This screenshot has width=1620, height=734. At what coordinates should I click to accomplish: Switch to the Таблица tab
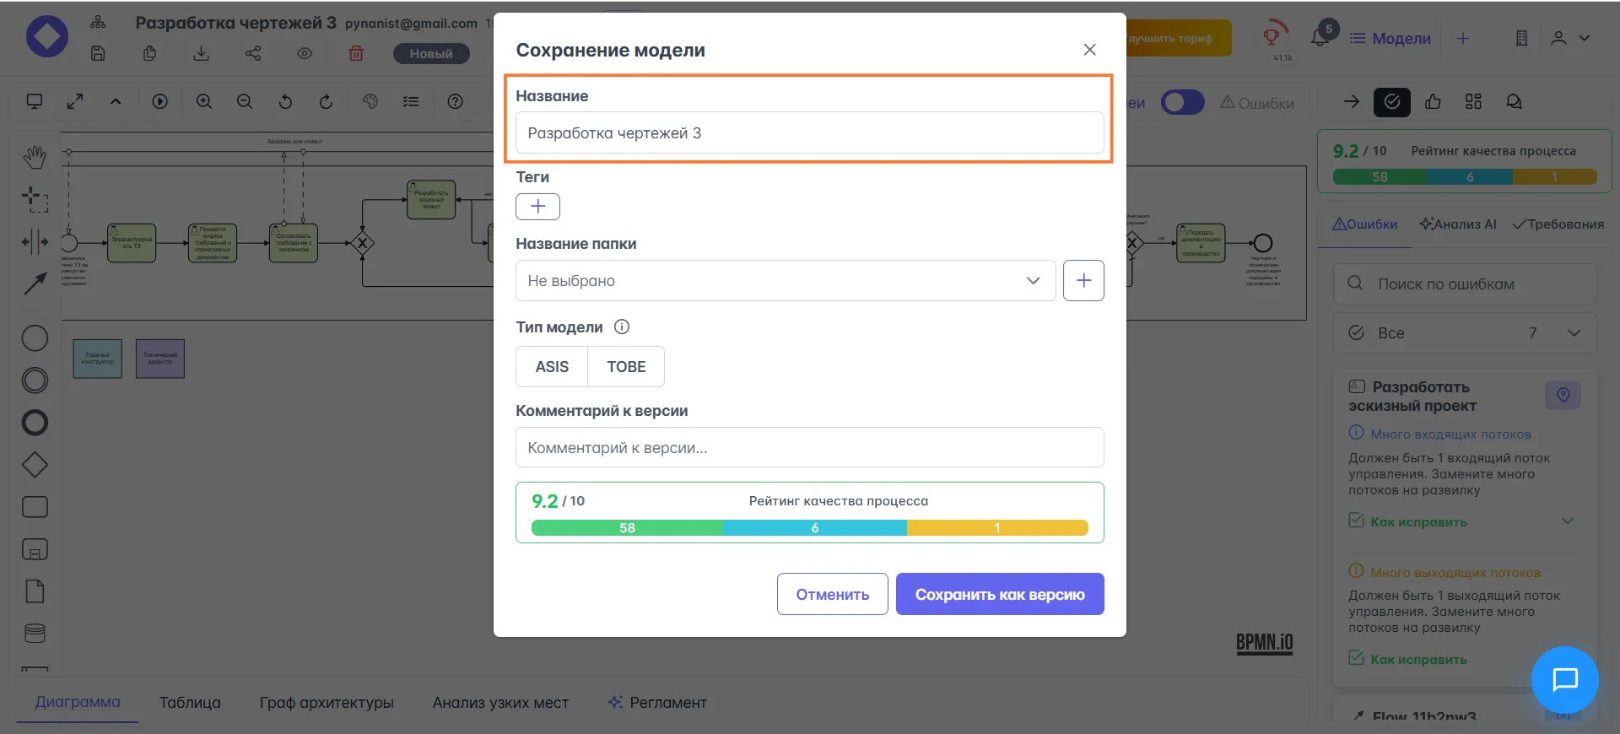190,703
